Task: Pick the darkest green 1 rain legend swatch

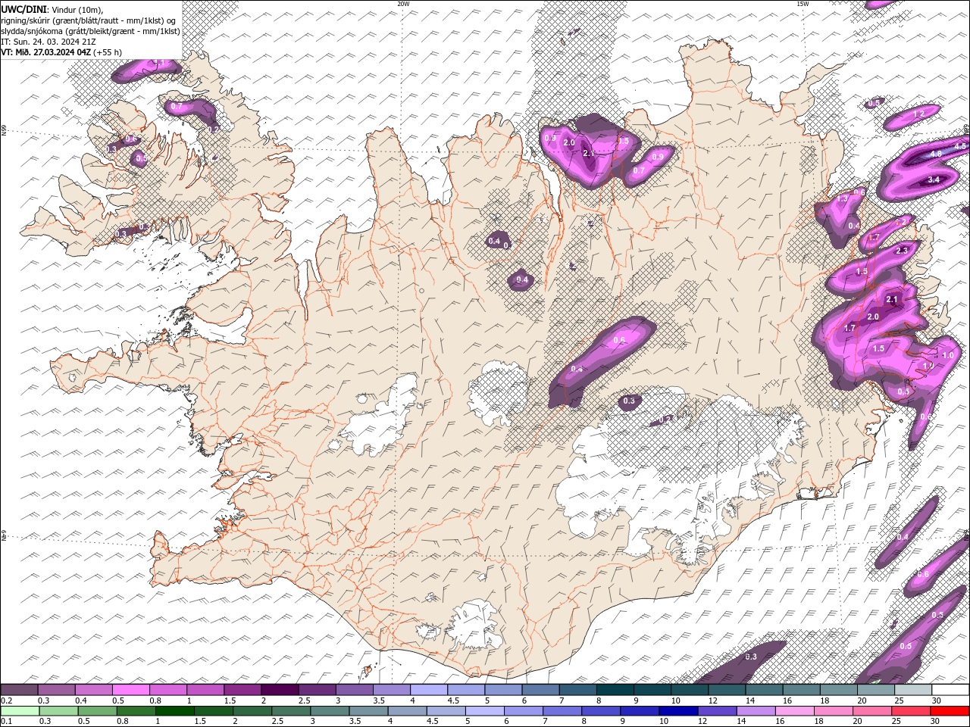Action: (x=175, y=710)
